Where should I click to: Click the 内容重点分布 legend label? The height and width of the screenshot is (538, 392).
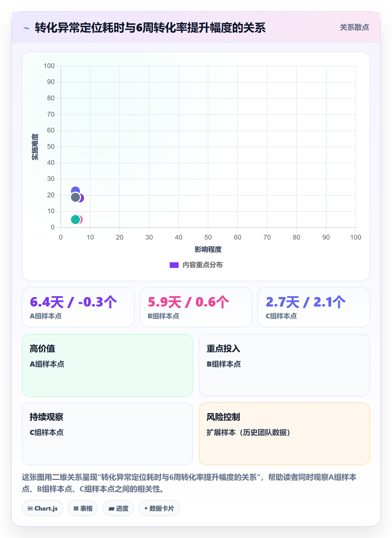[202, 265]
